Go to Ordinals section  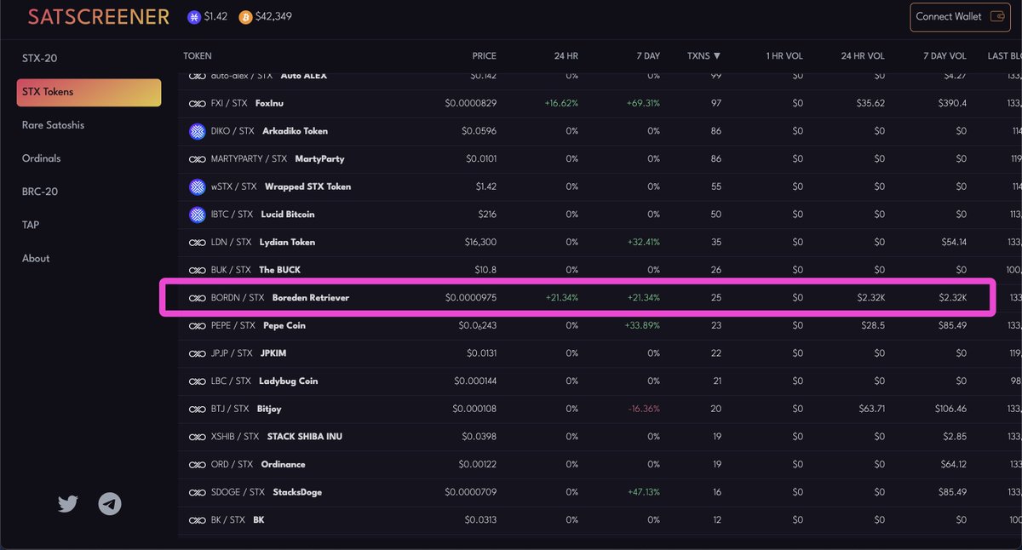pyautogui.click(x=41, y=158)
